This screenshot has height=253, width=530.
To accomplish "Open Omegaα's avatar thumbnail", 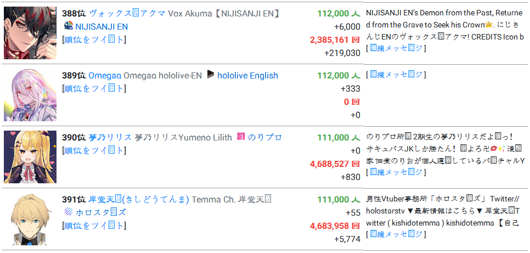I will click(30, 95).
